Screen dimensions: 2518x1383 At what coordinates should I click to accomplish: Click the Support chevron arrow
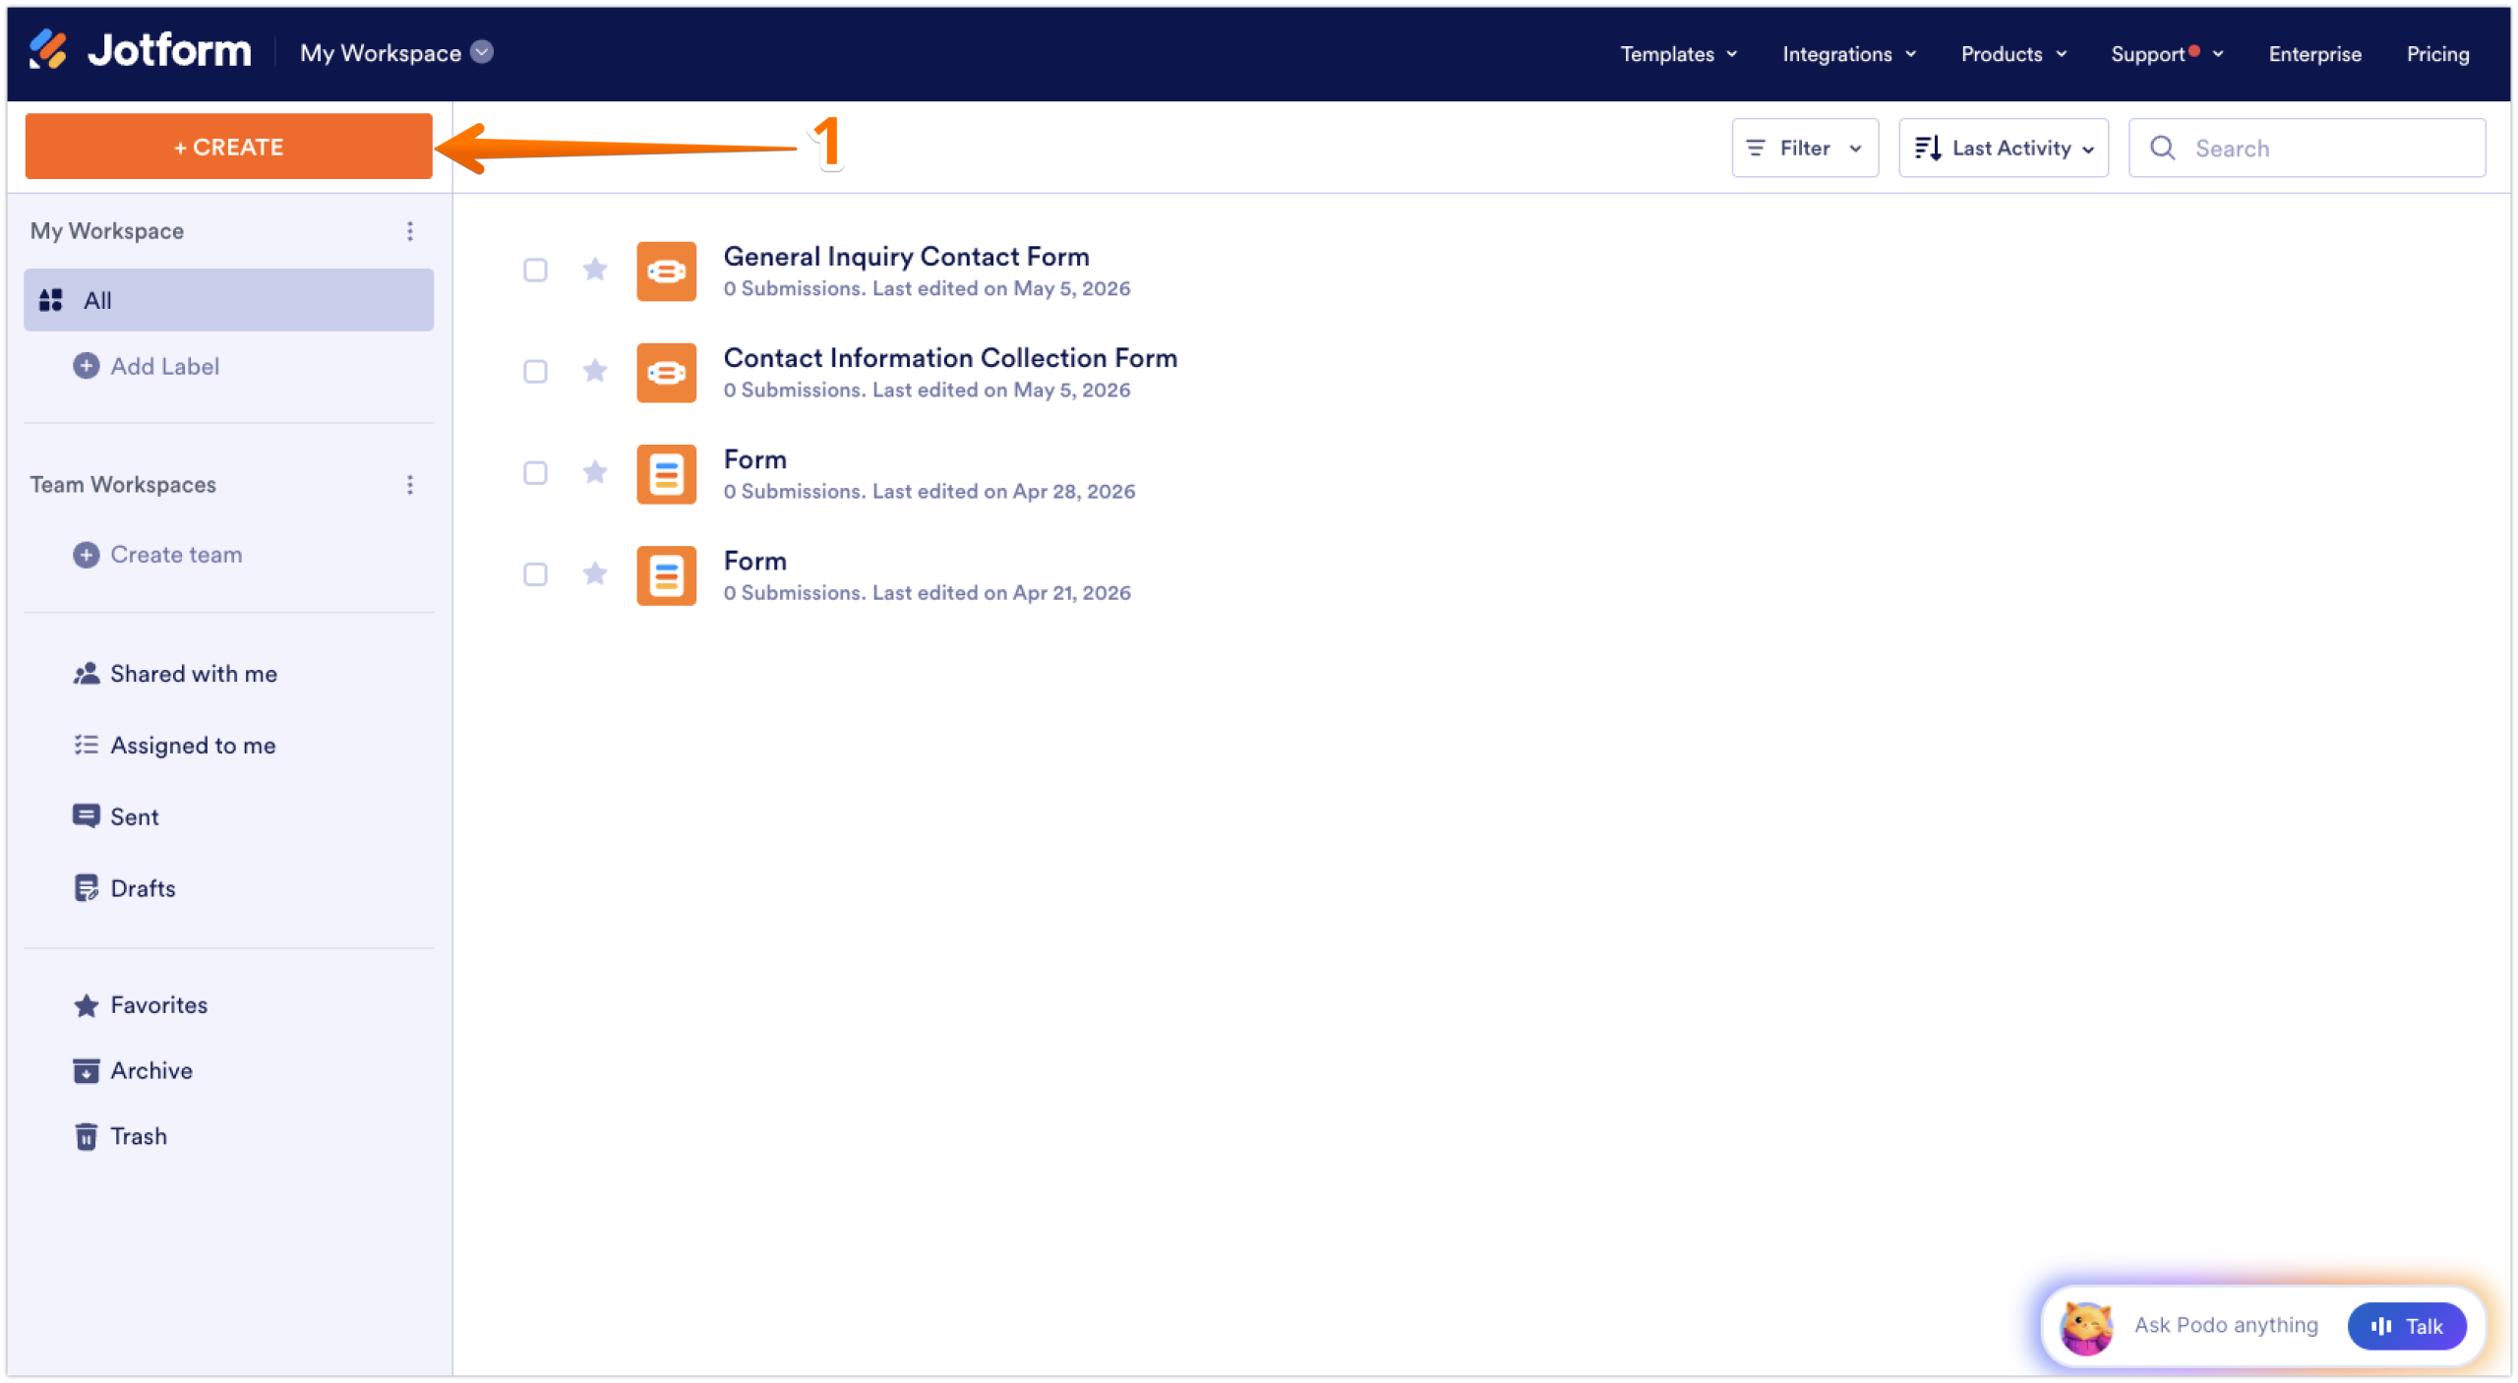[x=2219, y=54]
